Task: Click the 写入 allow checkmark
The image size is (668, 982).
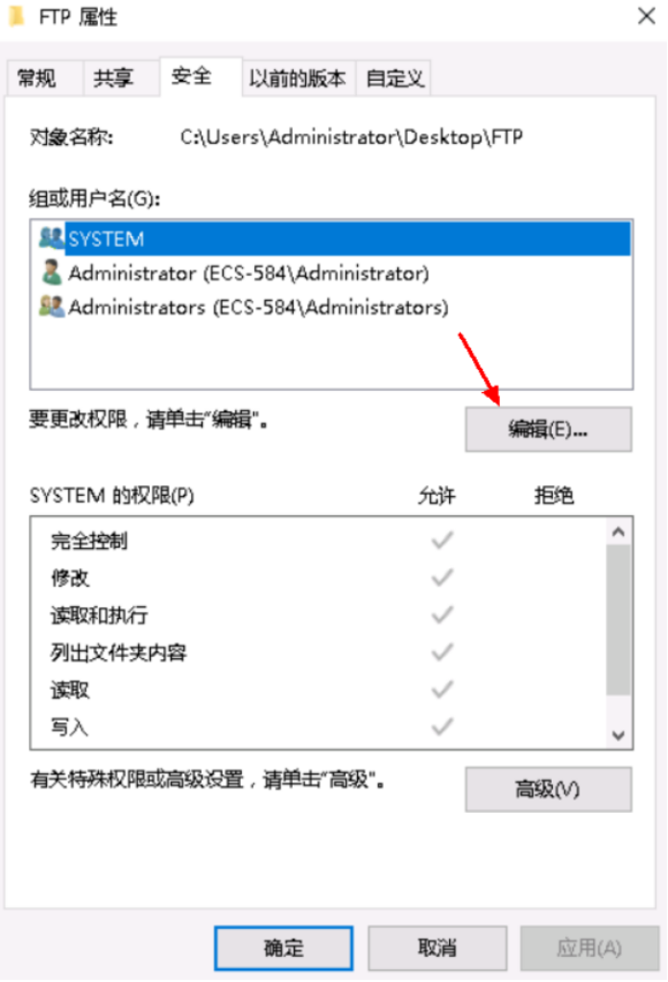Action: [x=442, y=726]
